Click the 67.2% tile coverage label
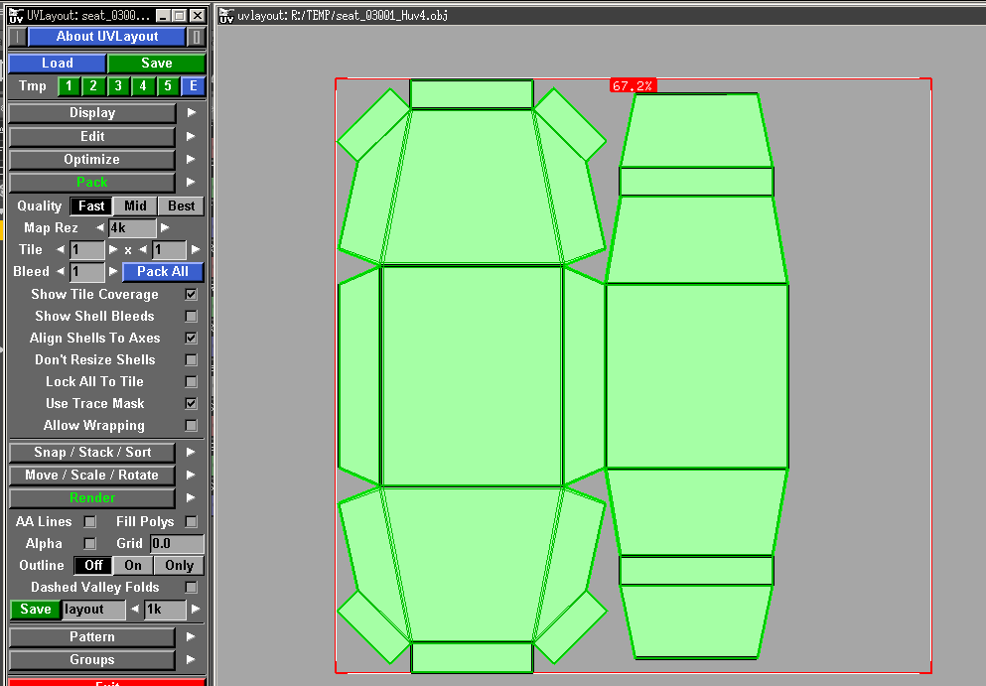Viewport: 986px width, 686px height. 633,85
